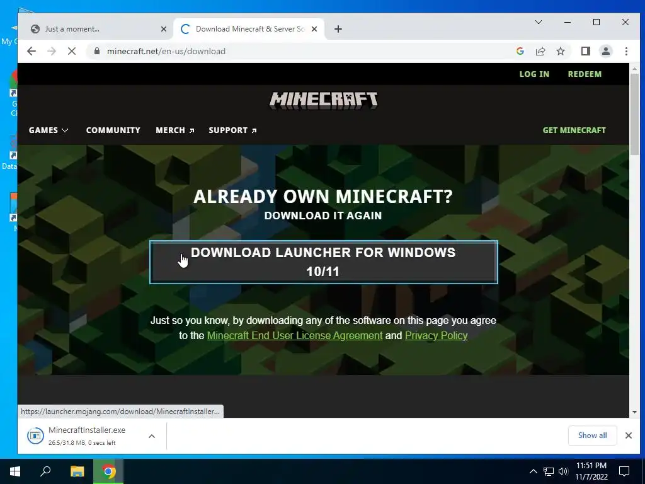Image resolution: width=645 pixels, height=484 pixels.
Task: Open Chrome three-dot menu
Action: coord(626,51)
